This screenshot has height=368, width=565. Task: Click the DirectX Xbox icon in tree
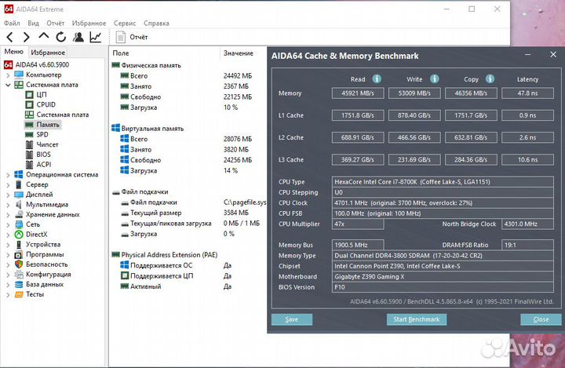coord(19,235)
